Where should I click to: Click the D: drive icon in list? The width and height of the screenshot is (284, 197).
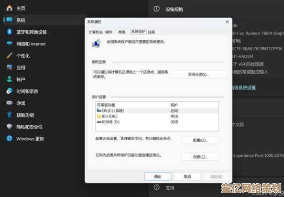pyautogui.click(x=99, y=122)
